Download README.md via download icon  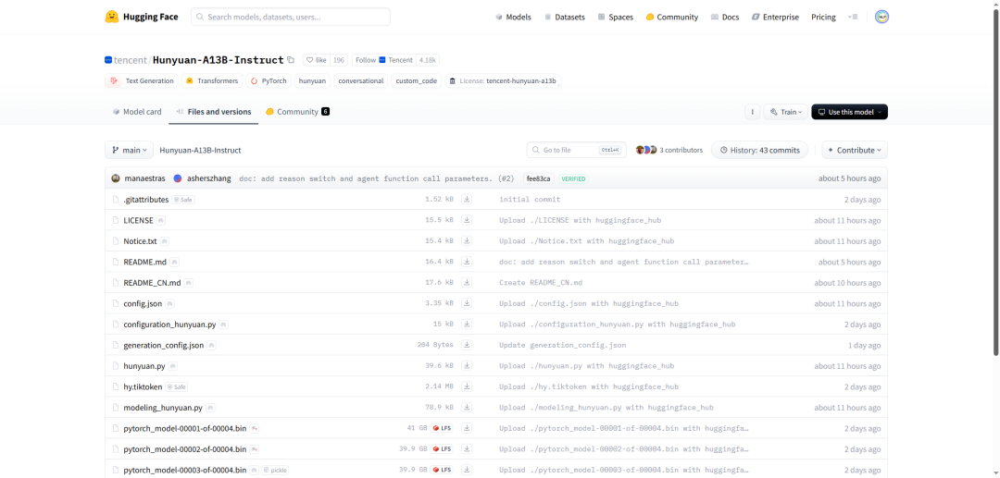click(x=467, y=262)
